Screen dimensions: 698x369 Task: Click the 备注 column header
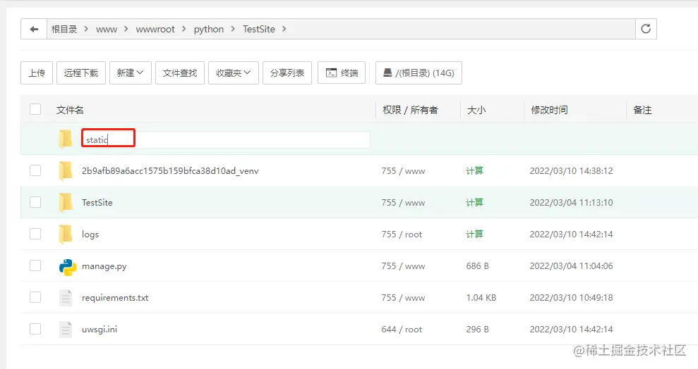click(x=642, y=110)
